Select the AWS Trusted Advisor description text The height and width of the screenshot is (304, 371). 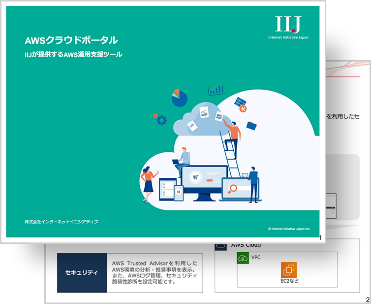(x=154, y=272)
